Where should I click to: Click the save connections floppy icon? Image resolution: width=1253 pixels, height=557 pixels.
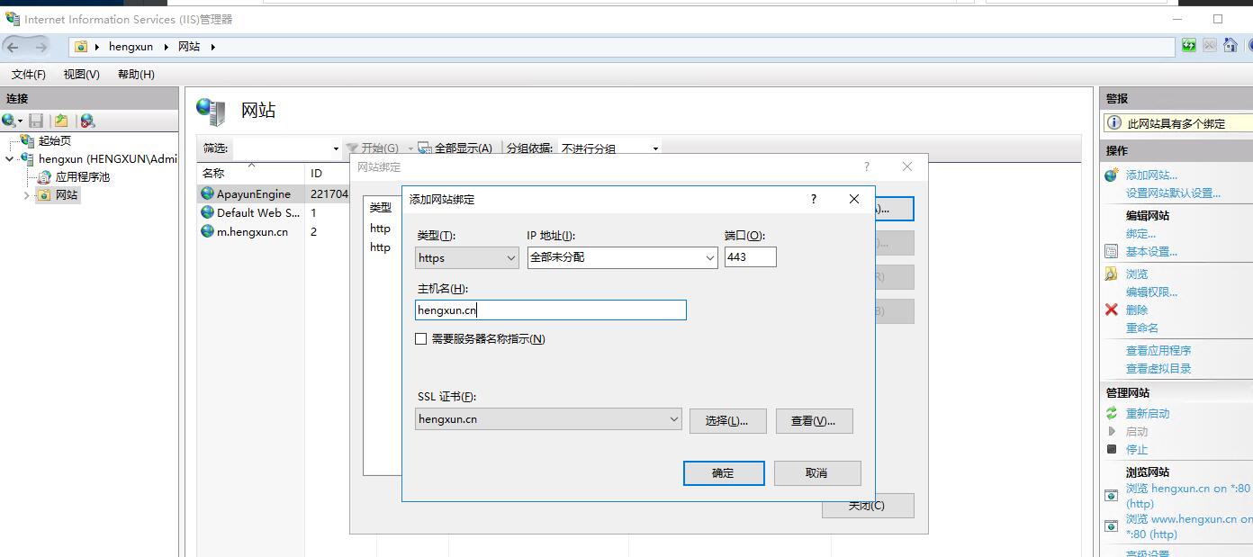click(36, 121)
